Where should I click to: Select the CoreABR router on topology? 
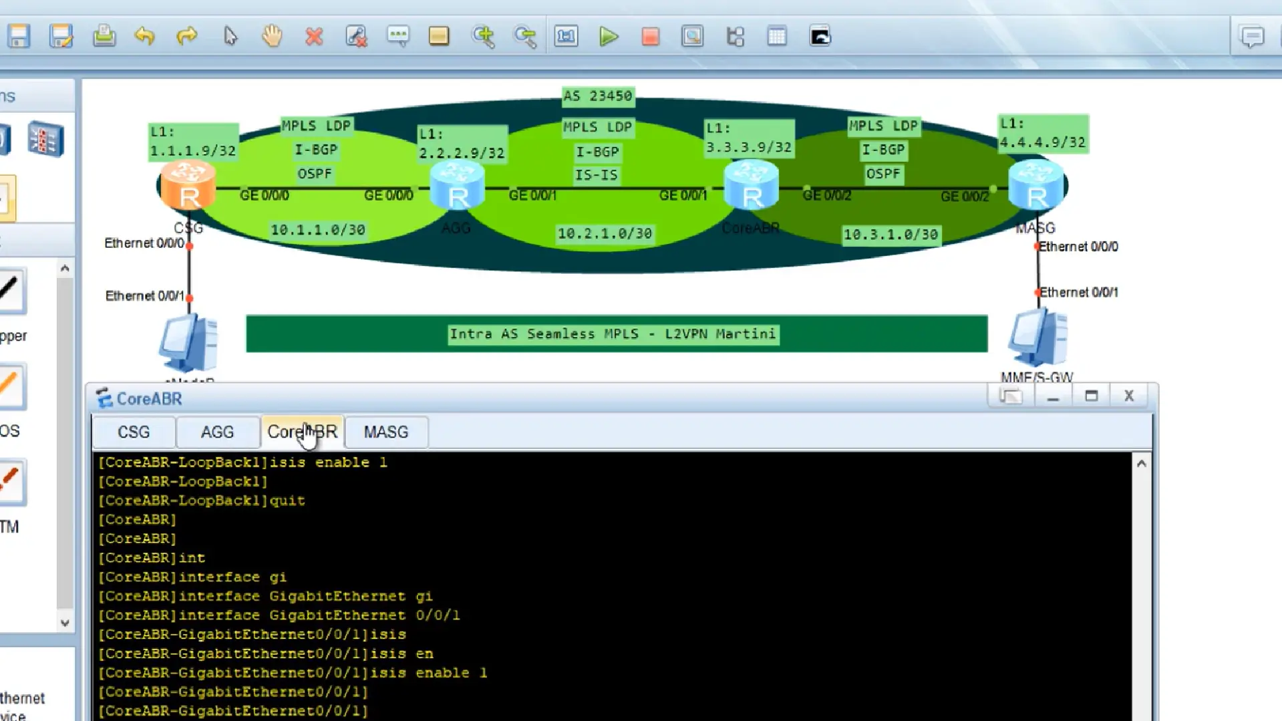(752, 187)
